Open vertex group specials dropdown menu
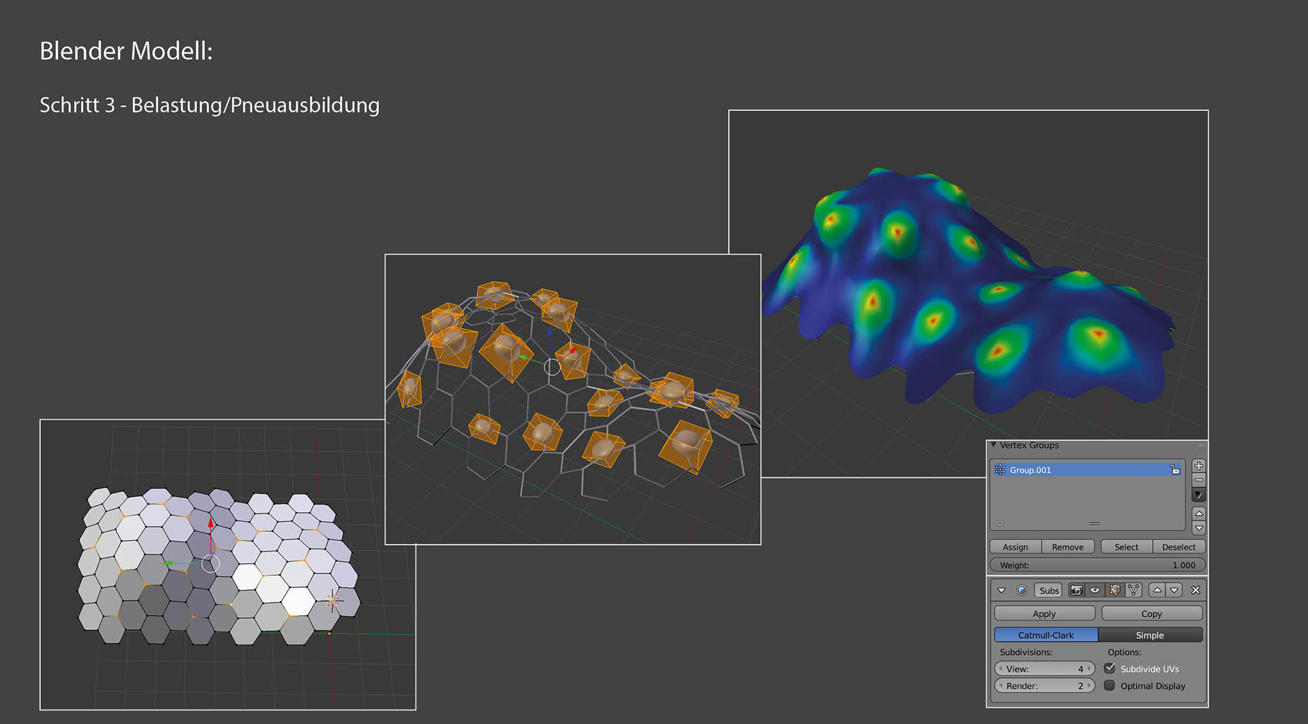The width and height of the screenshot is (1308, 724). [1199, 494]
